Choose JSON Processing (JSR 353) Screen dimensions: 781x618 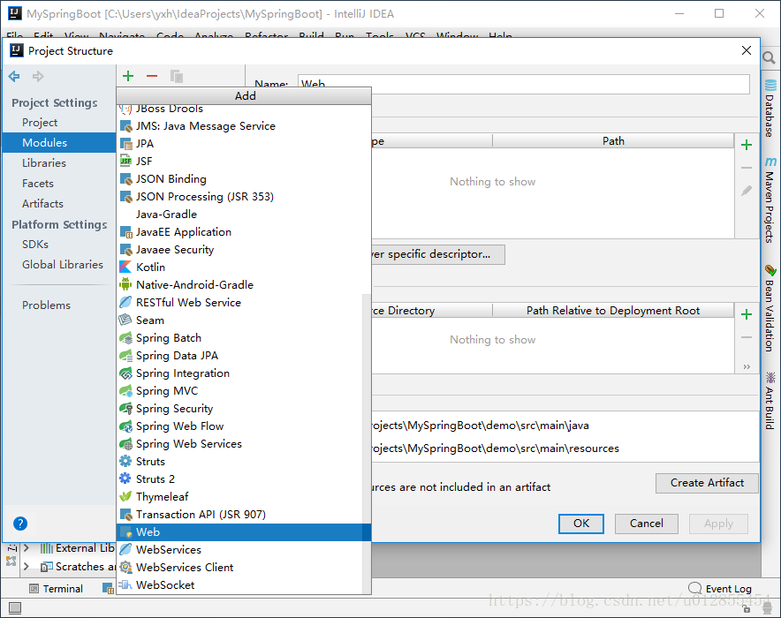(x=244, y=197)
